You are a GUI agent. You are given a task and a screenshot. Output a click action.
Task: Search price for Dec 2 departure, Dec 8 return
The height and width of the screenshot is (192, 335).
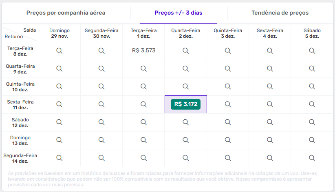tap(185, 51)
